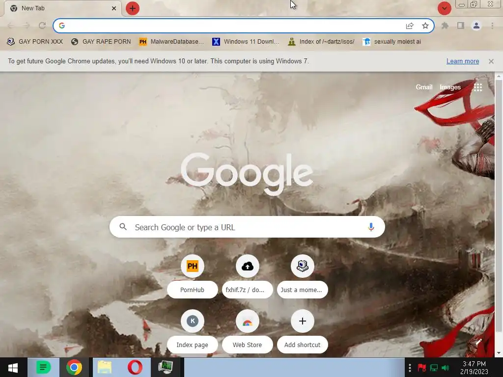Dismiss the Windows 7 update infobar
Screen dimensions: 503x377
(491, 61)
